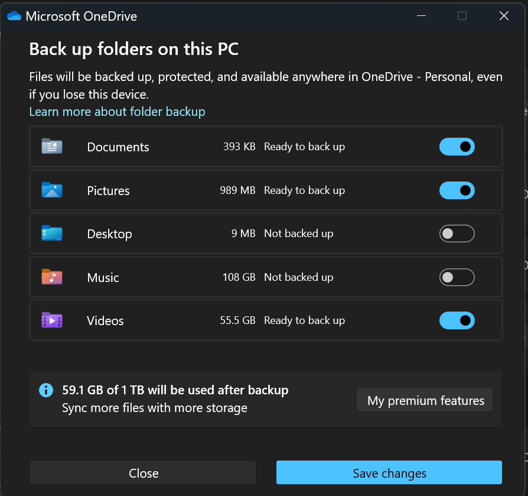Click the Save changes button

tap(388, 472)
